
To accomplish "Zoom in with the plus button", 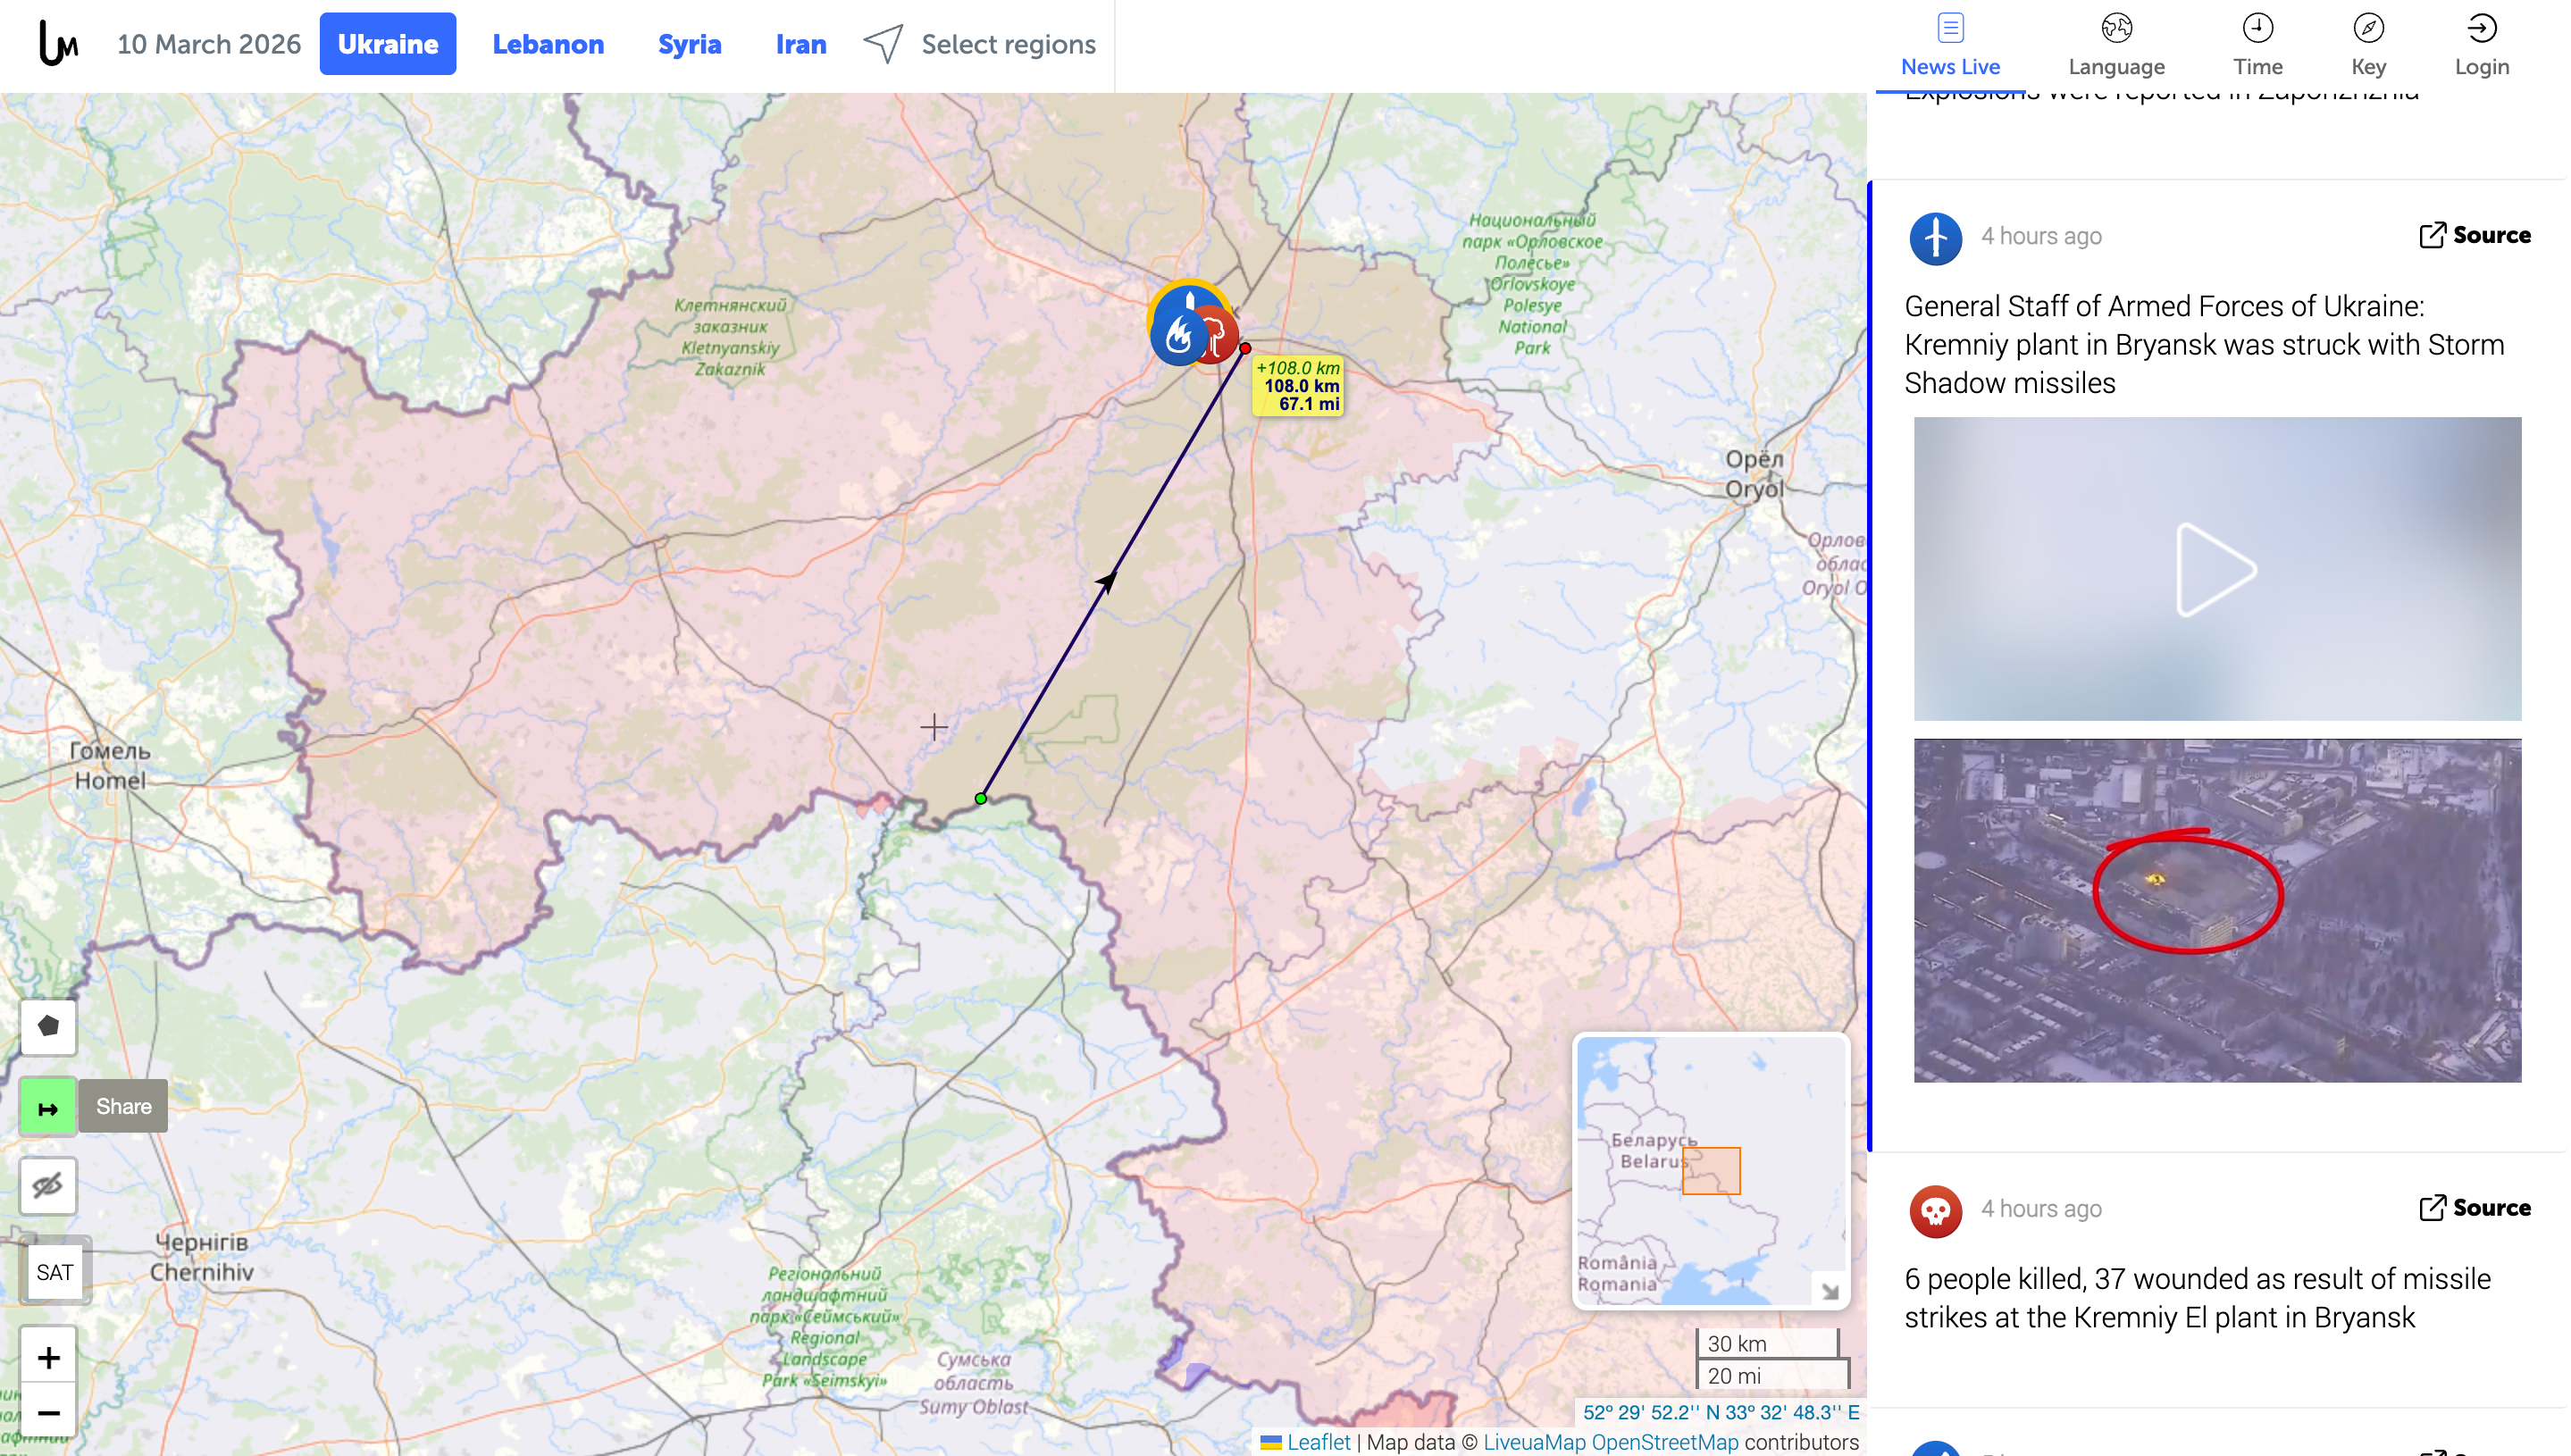I will (x=48, y=1357).
